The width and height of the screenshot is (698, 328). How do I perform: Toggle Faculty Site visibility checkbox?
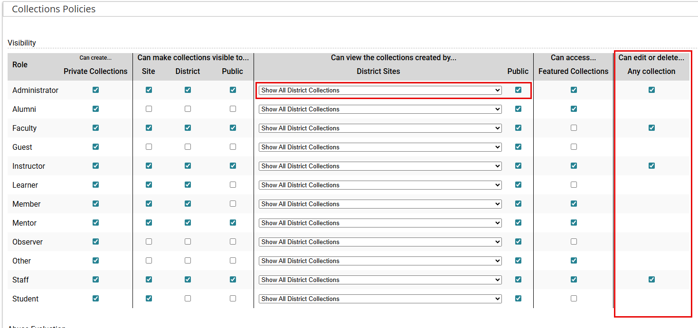coord(149,128)
